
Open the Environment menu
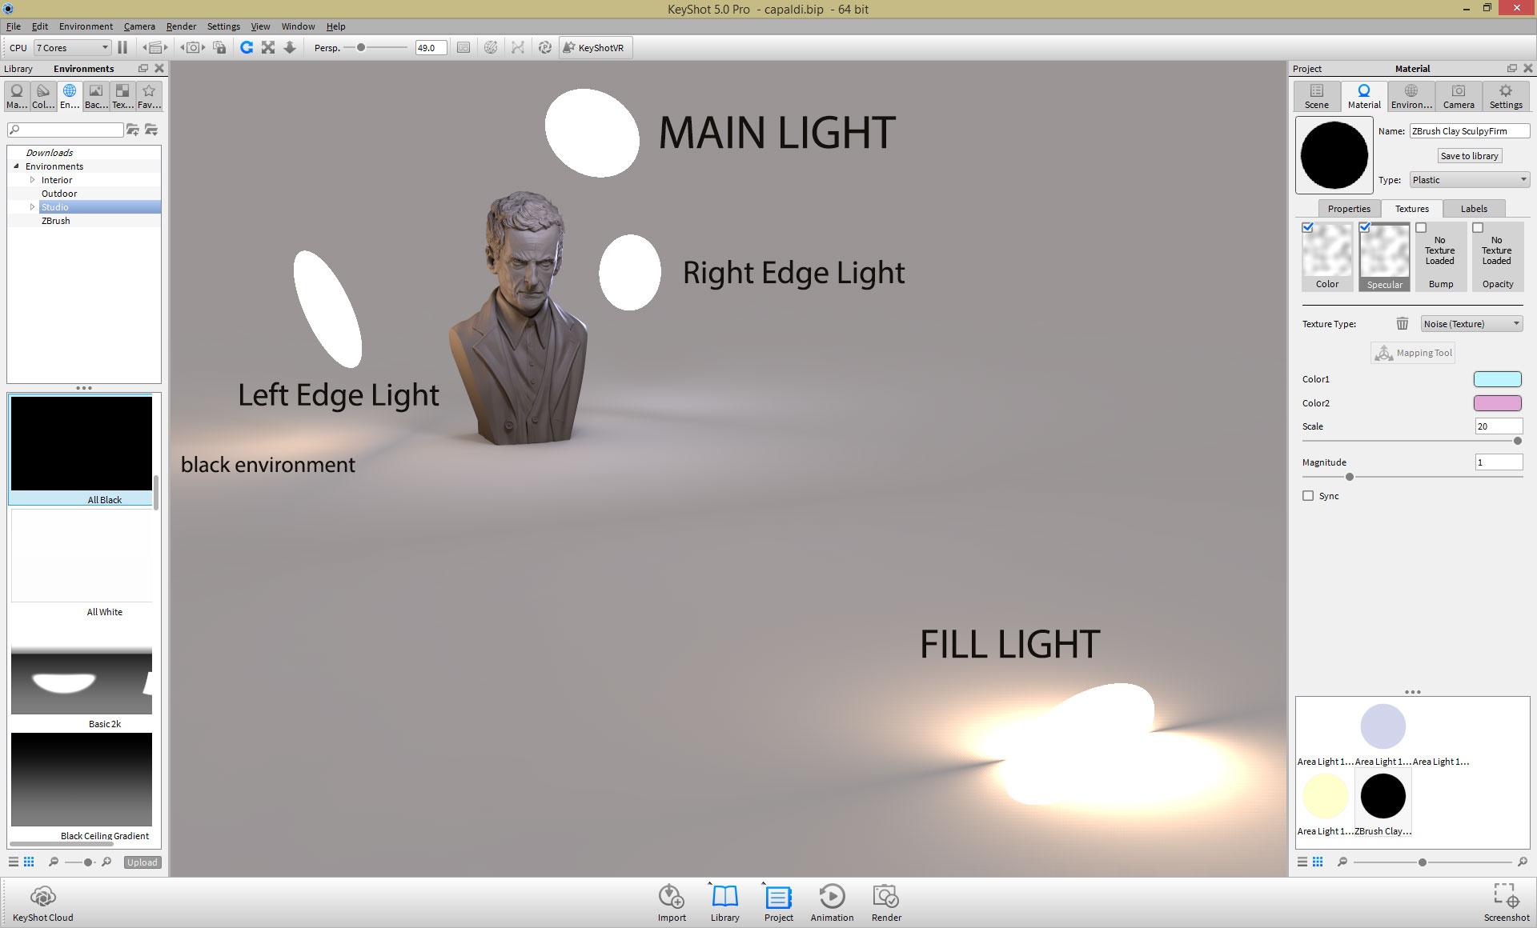[x=86, y=26]
